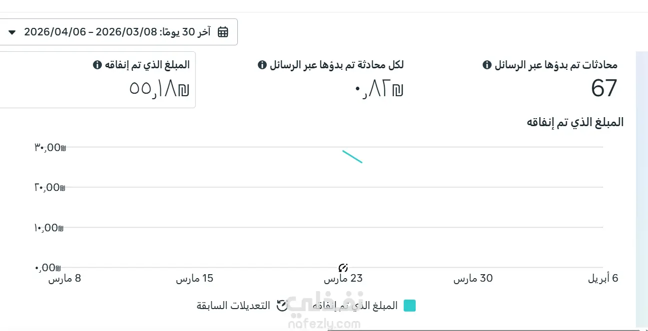Select the amount spent metric card

(x=96, y=80)
